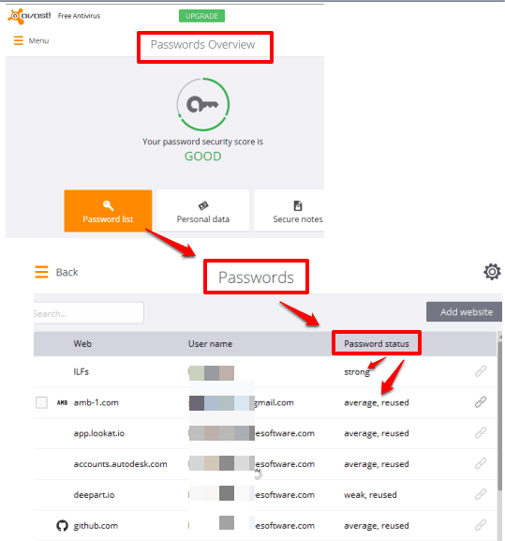Open link icon for amb-1.com row
The width and height of the screenshot is (505, 541).
click(x=481, y=402)
